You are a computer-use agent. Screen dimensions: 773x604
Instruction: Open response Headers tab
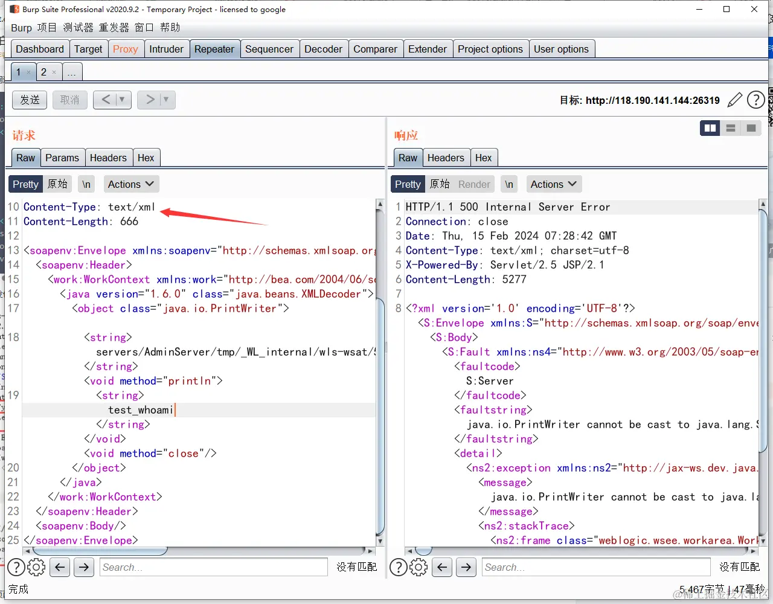[446, 158]
